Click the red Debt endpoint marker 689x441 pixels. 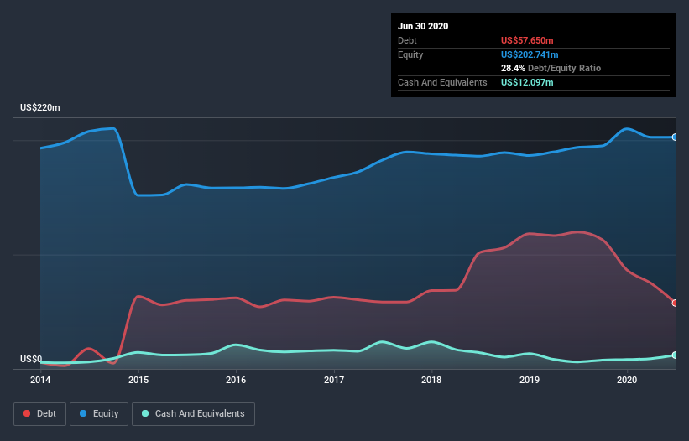click(x=675, y=303)
